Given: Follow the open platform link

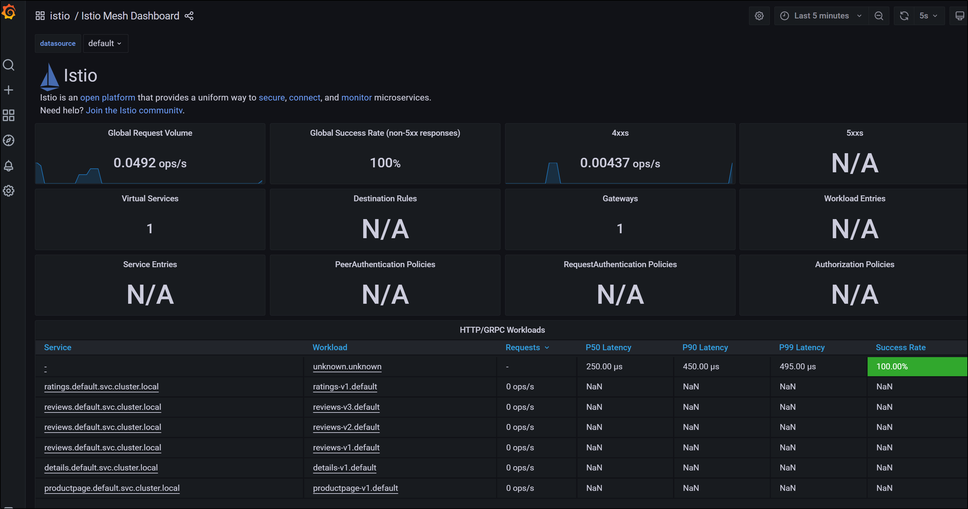Looking at the screenshot, I should pyautogui.click(x=107, y=98).
